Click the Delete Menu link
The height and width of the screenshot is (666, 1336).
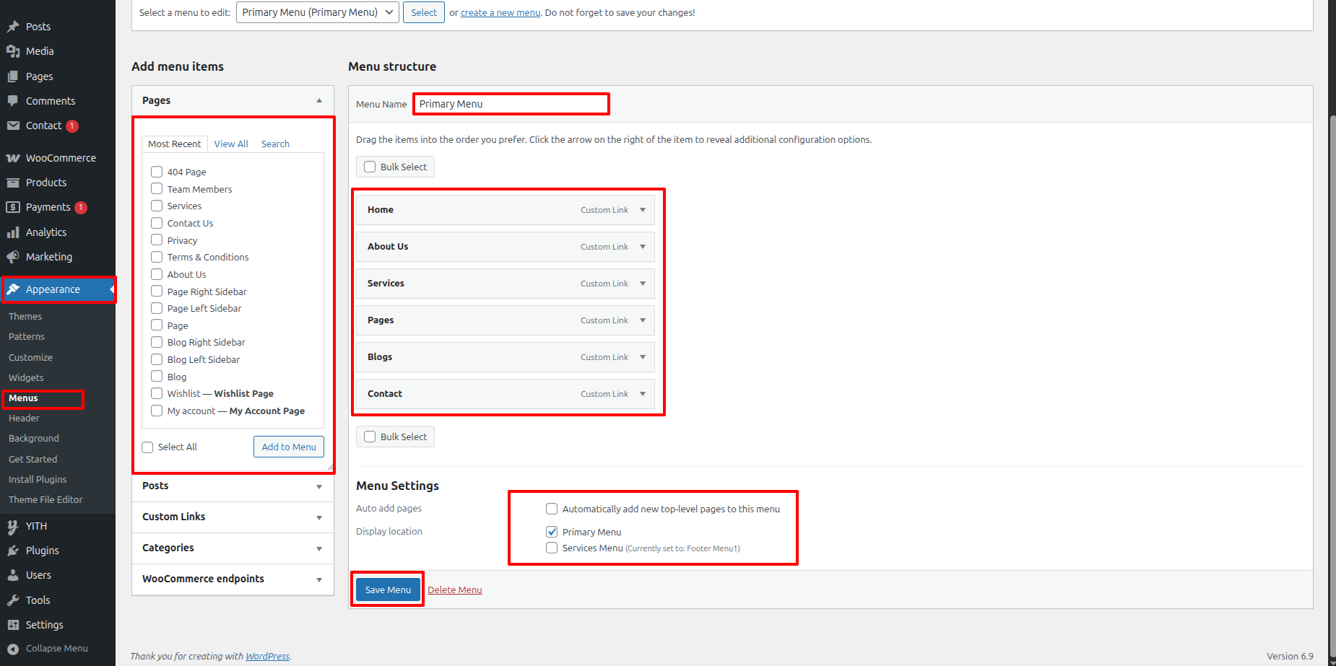[454, 590]
